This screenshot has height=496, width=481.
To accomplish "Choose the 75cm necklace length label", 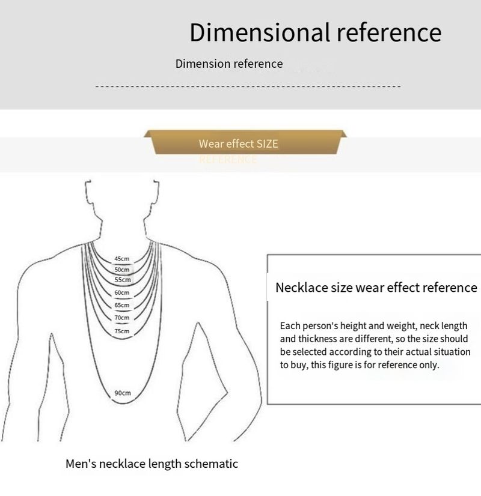I will pos(122,331).
